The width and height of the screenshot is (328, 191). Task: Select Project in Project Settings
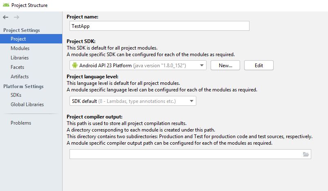(31, 39)
